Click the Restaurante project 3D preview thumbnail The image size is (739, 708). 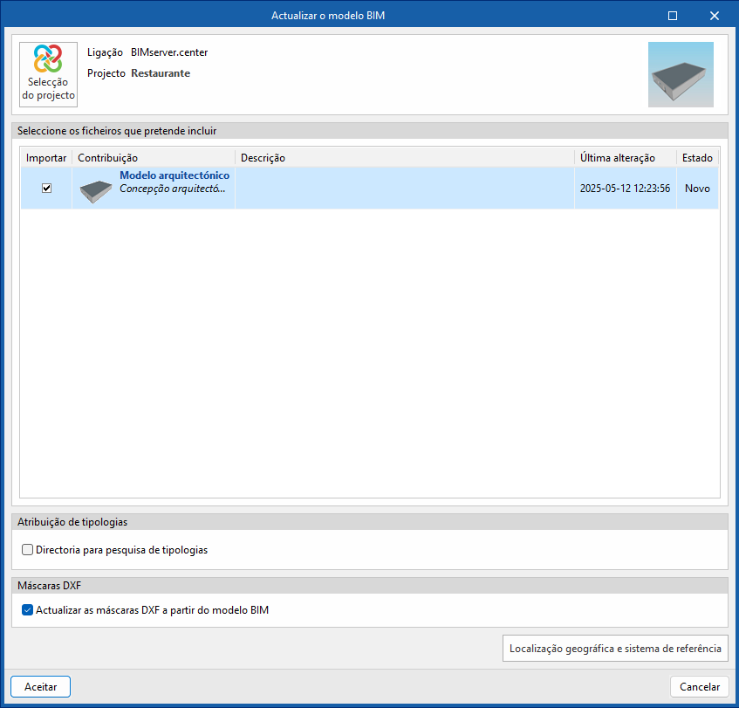(681, 74)
